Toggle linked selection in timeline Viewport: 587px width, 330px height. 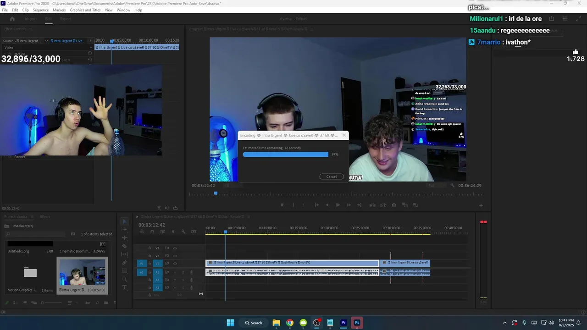[162, 232]
